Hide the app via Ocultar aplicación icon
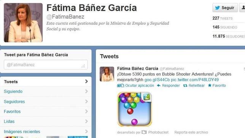The height and width of the screenshot is (138, 245). [x=121, y=85]
